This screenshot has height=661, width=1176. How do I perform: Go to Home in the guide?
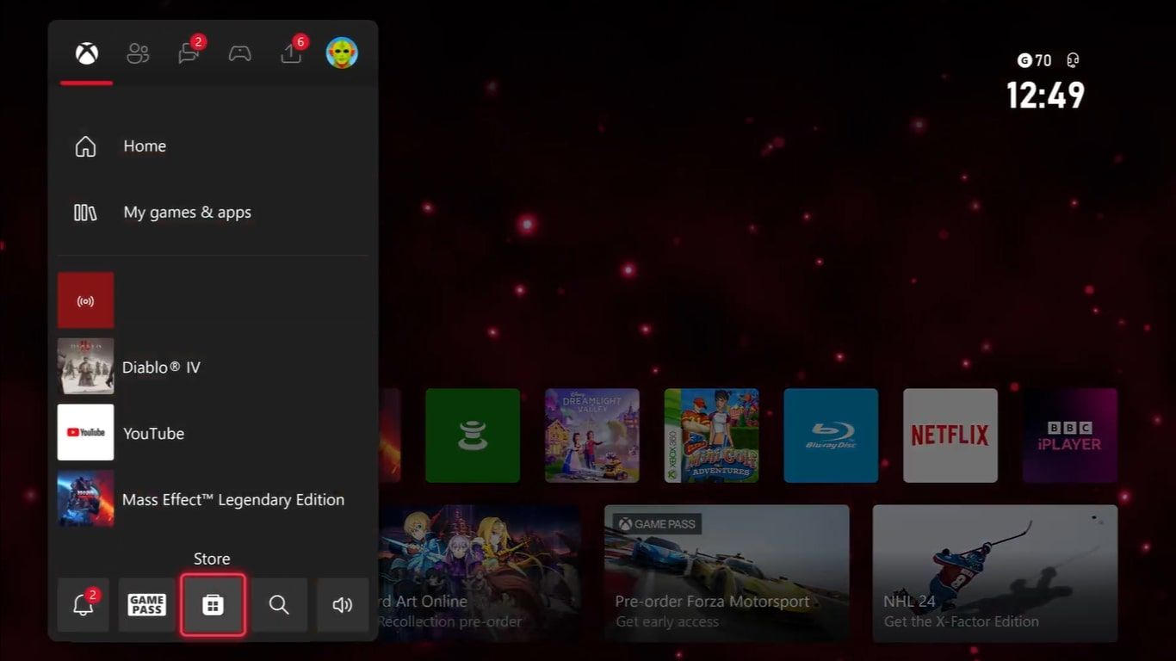[145, 146]
